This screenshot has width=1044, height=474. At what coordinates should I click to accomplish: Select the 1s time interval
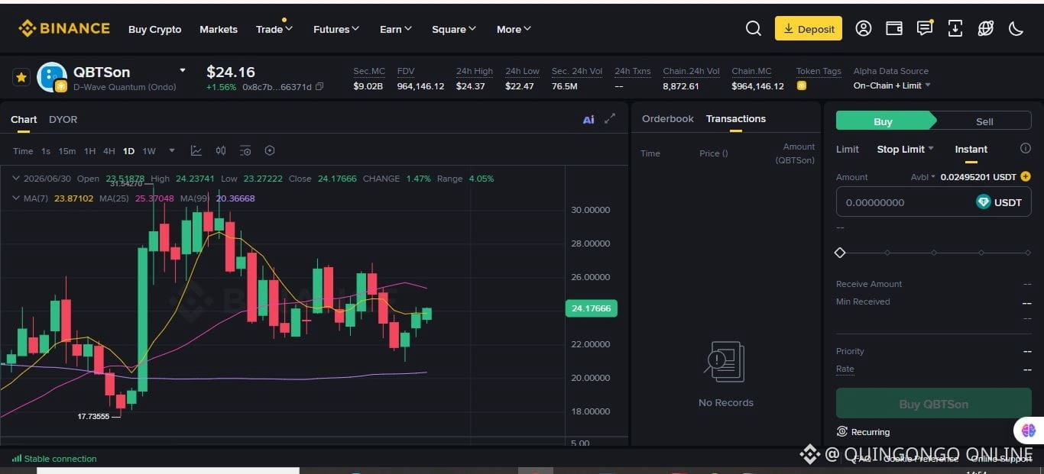tap(46, 151)
